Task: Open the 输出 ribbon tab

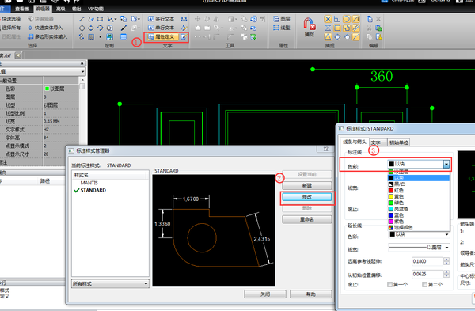Action: pyautogui.click(x=77, y=9)
